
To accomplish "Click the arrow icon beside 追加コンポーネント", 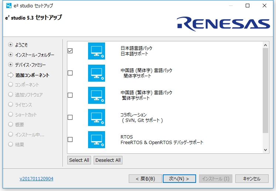I will 11,75.
